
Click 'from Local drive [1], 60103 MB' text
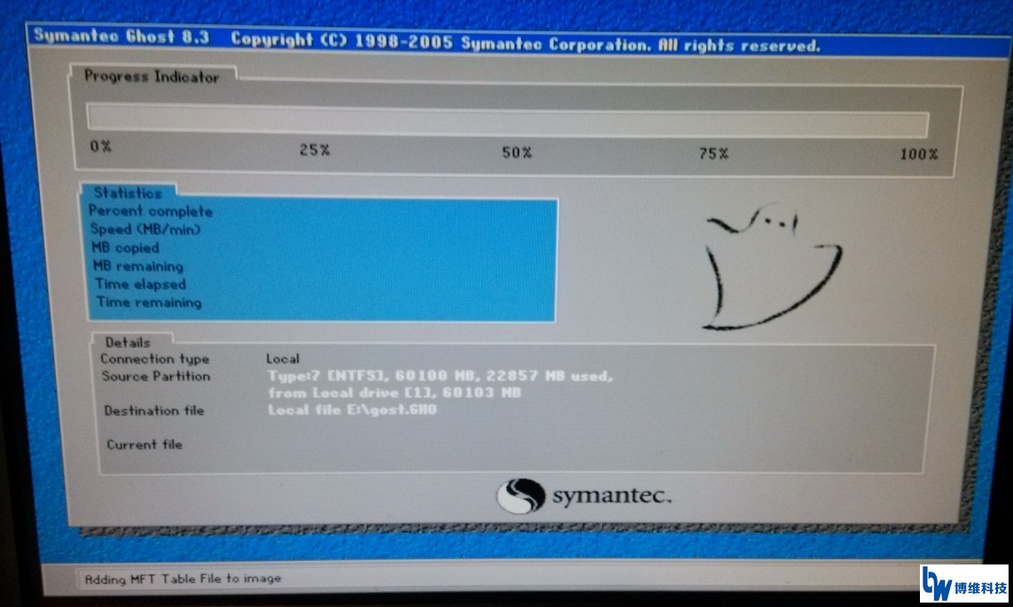click(394, 393)
